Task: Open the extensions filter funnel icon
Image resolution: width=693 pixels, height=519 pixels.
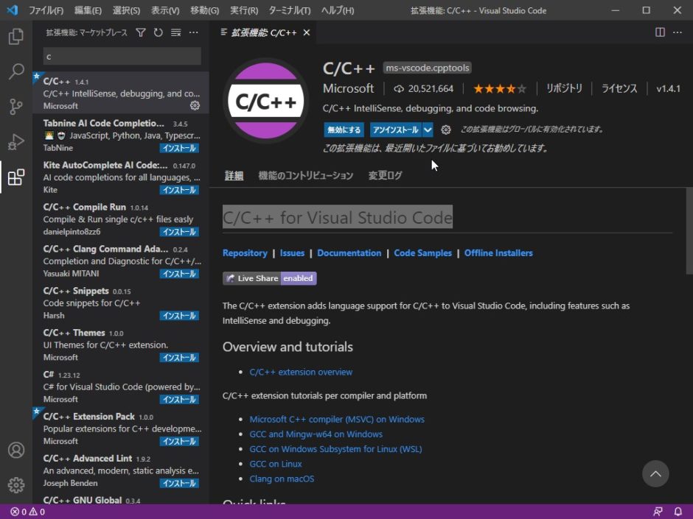Action: click(x=140, y=32)
